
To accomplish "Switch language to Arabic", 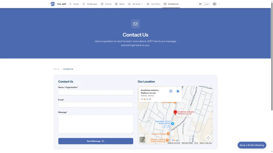I will (x=207, y=4).
